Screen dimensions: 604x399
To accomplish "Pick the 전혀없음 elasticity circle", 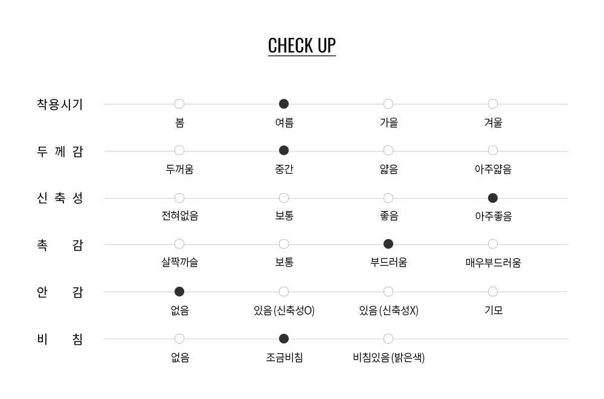I will tap(179, 198).
